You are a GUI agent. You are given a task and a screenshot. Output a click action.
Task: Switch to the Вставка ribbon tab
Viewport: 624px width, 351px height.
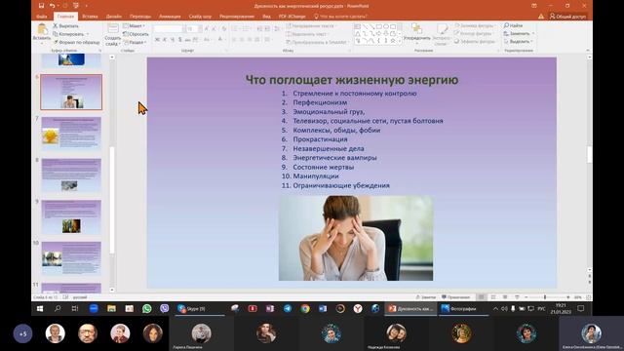tap(90, 17)
